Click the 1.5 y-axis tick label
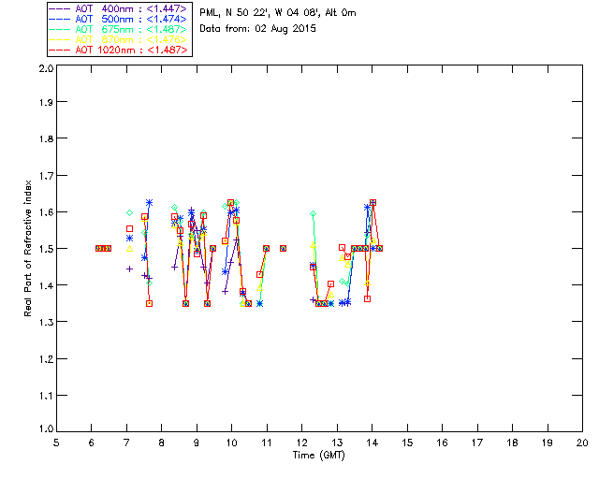The height and width of the screenshot is (479, 599). (46, 249)
